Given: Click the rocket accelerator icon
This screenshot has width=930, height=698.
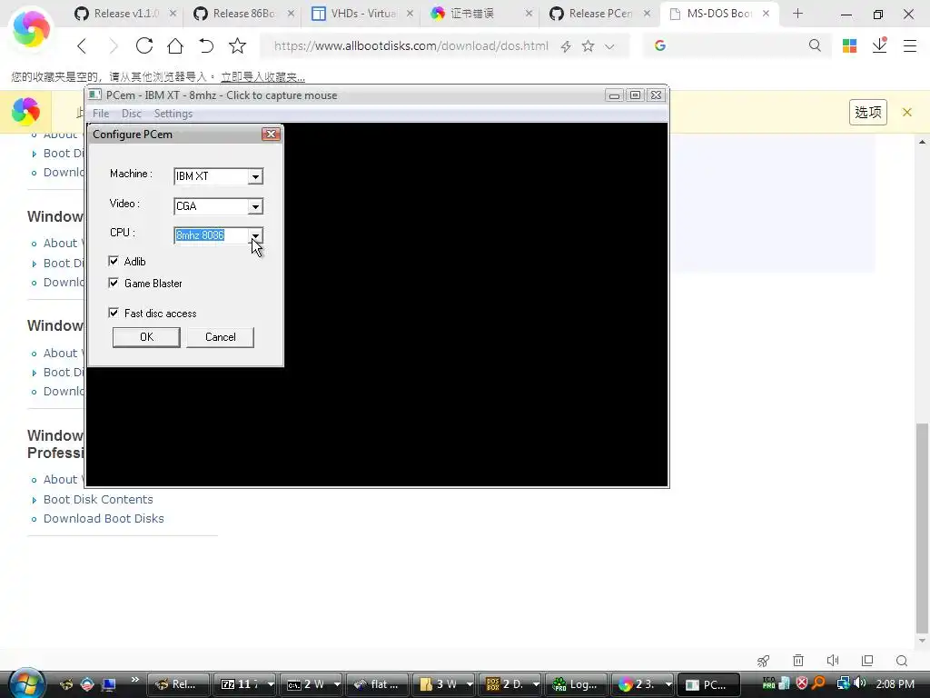Looking at the screenshot, I should click(x=763, y=661).
